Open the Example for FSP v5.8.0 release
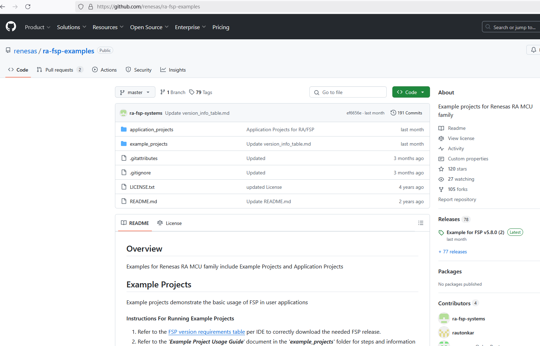The image size is (540, 346). click(475, 232)
